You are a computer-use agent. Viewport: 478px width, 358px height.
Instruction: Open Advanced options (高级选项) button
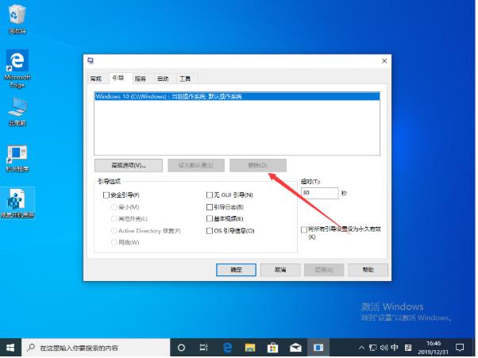[129, 165]
